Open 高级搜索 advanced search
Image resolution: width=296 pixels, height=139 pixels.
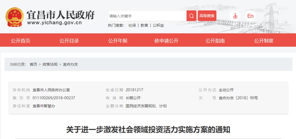(x=207, y=16)
